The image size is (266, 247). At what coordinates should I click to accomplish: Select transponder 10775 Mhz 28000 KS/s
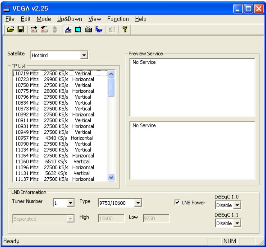pos(60,91)
